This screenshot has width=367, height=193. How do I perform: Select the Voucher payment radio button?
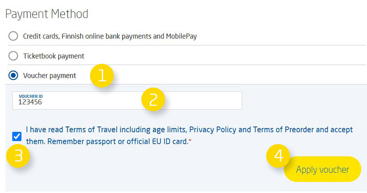pos(13,76)
